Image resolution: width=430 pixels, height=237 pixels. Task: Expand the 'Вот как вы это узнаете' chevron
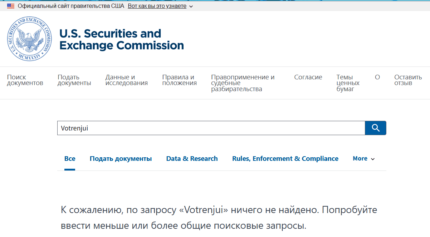point(191,6)
